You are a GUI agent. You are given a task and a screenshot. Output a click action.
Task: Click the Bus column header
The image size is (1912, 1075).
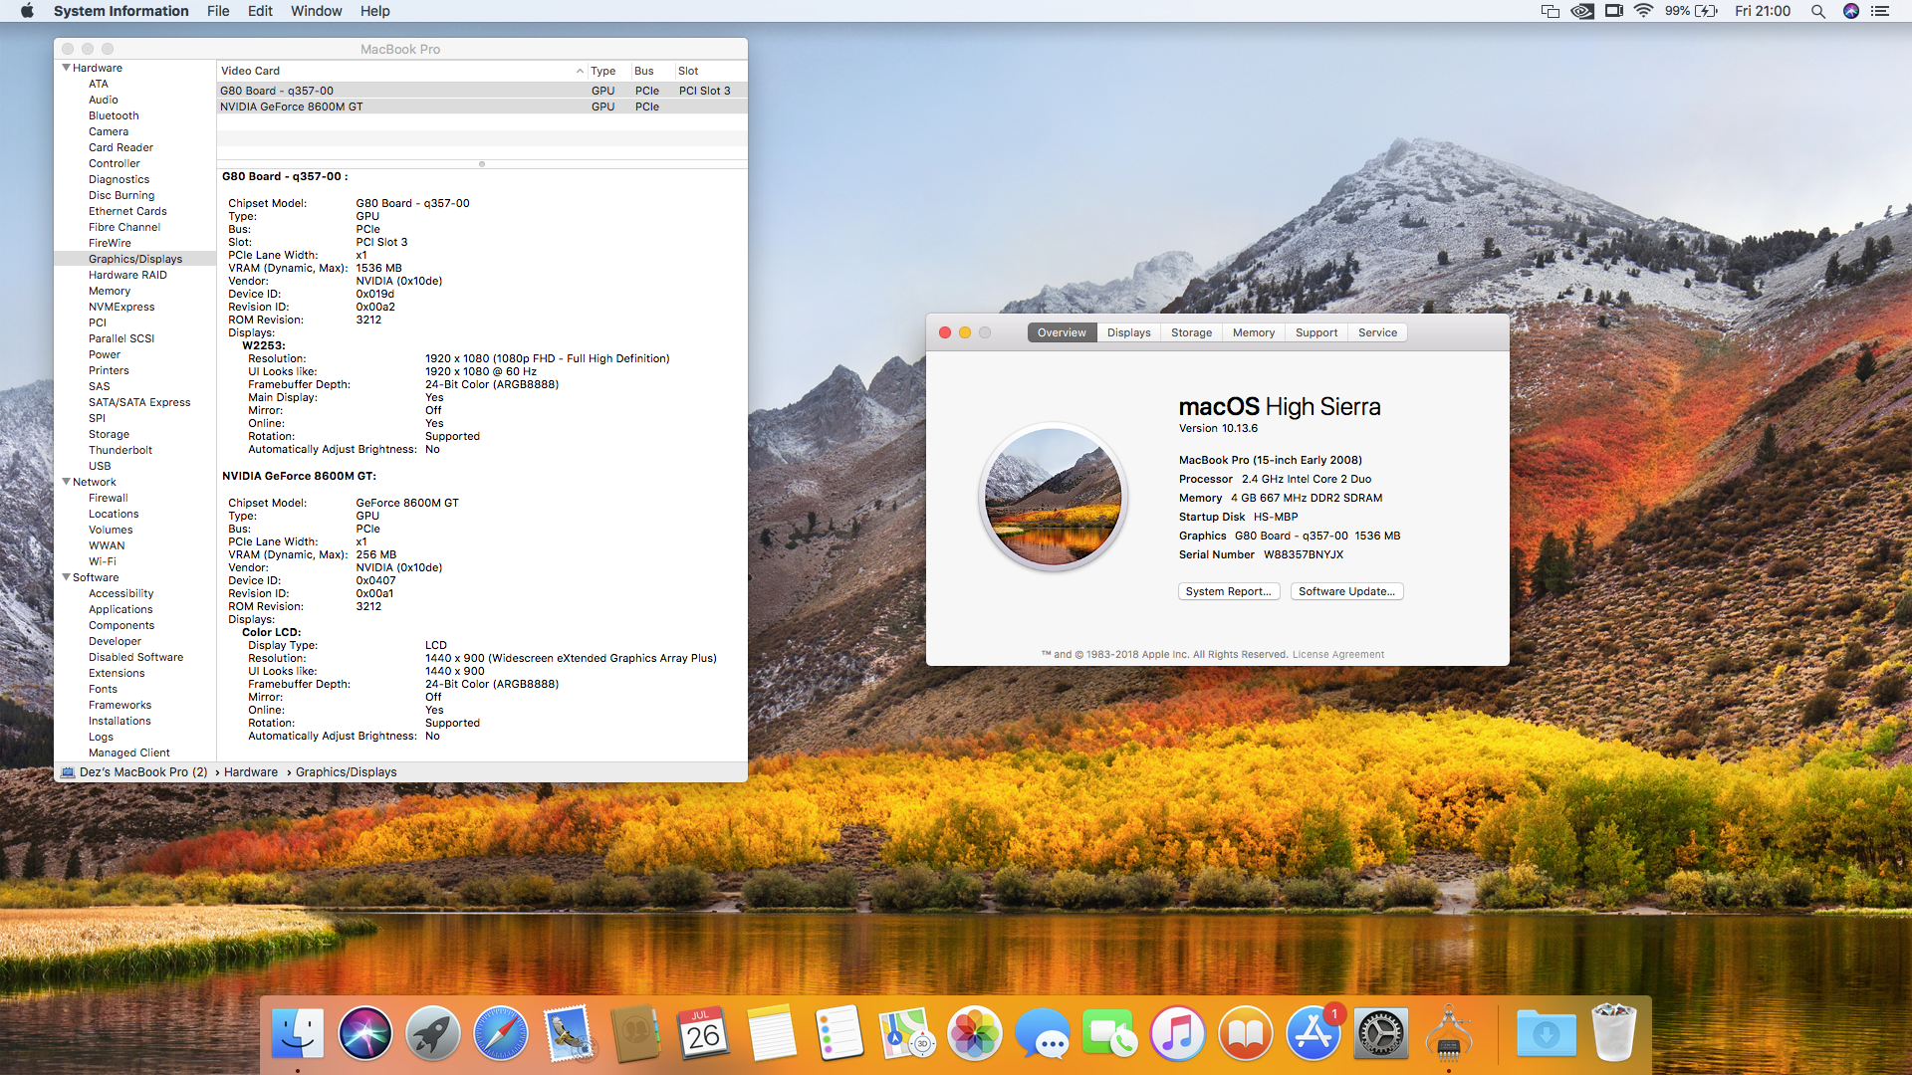(x=652, y=71)
